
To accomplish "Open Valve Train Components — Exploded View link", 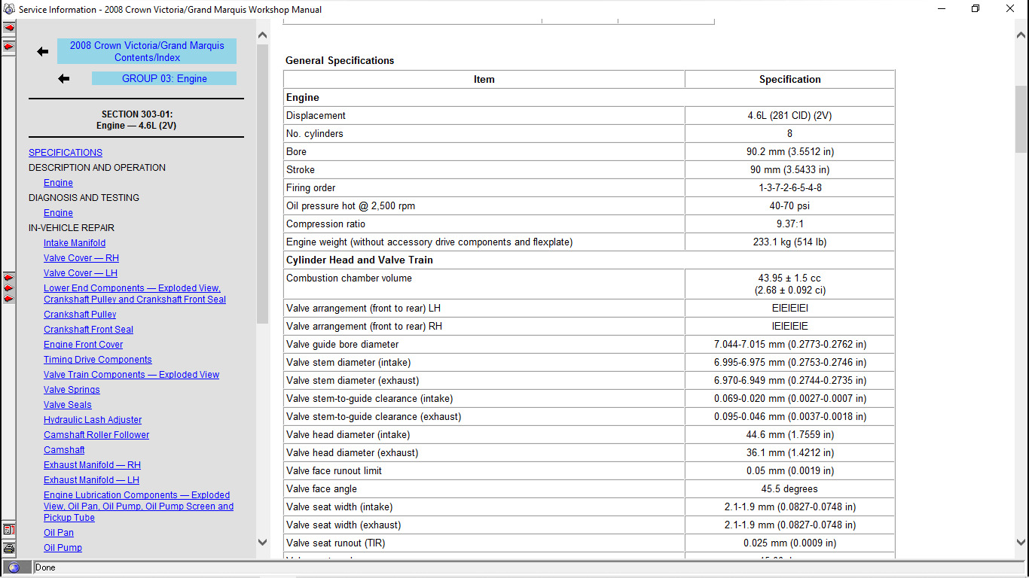I will (131, 375).
